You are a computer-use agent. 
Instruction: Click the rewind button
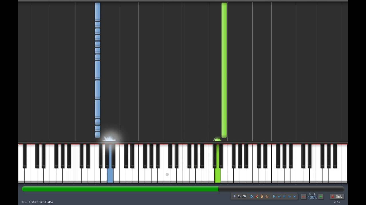(x=279, y=196)
